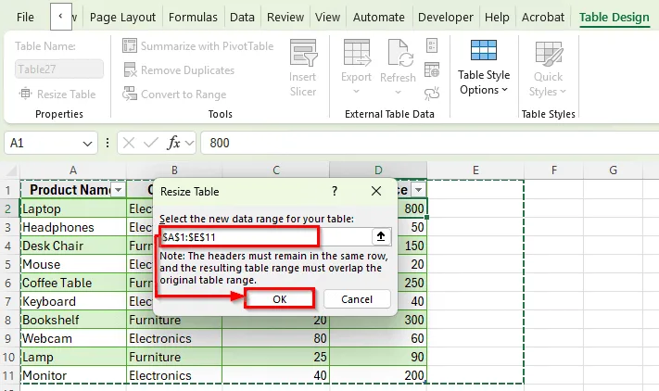Click the Coffee Table cell
This screenshot has width=659, height=391.
[73, 283]
